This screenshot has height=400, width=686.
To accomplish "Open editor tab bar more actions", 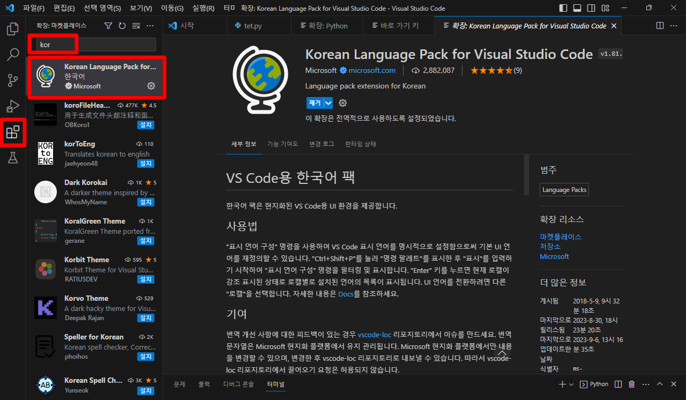I will (x=674, y=26).
